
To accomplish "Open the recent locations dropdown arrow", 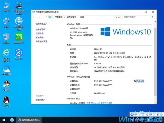I will click(x=43, y=17).
